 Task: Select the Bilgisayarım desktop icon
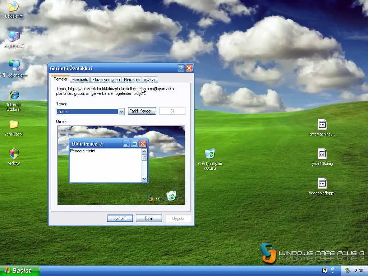14,36
